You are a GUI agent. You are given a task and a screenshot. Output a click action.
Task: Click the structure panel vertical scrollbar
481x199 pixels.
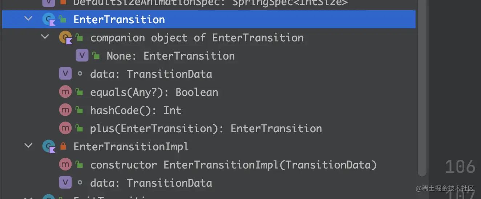pyautogui.click(x=421, y=91)
